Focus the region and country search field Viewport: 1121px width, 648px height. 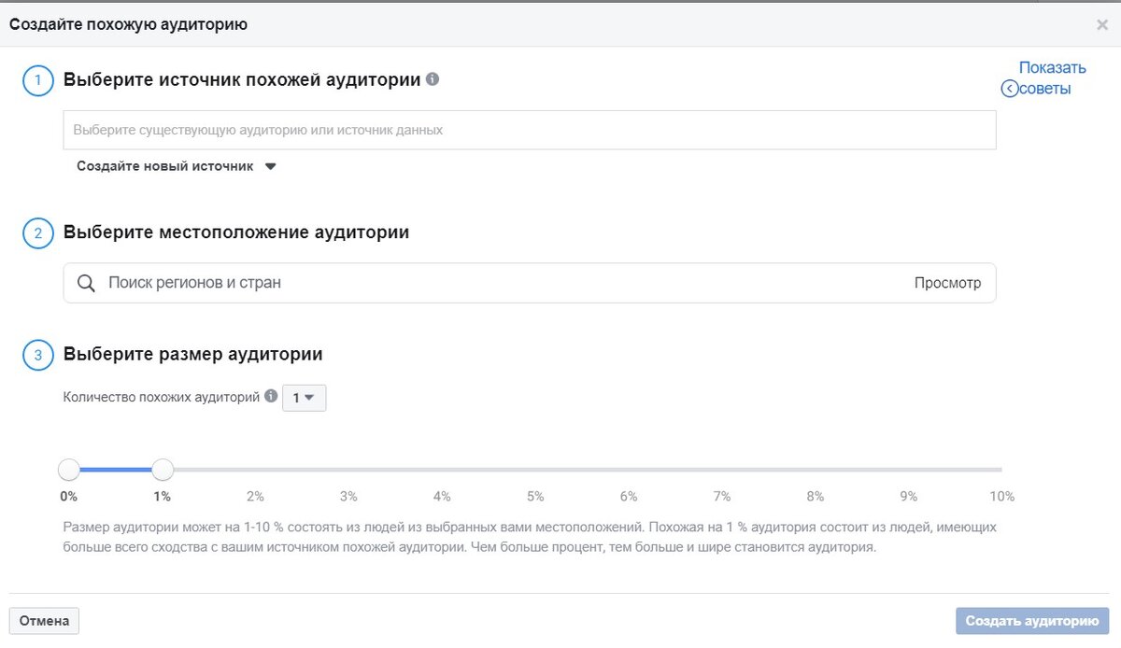click(530, 283)
